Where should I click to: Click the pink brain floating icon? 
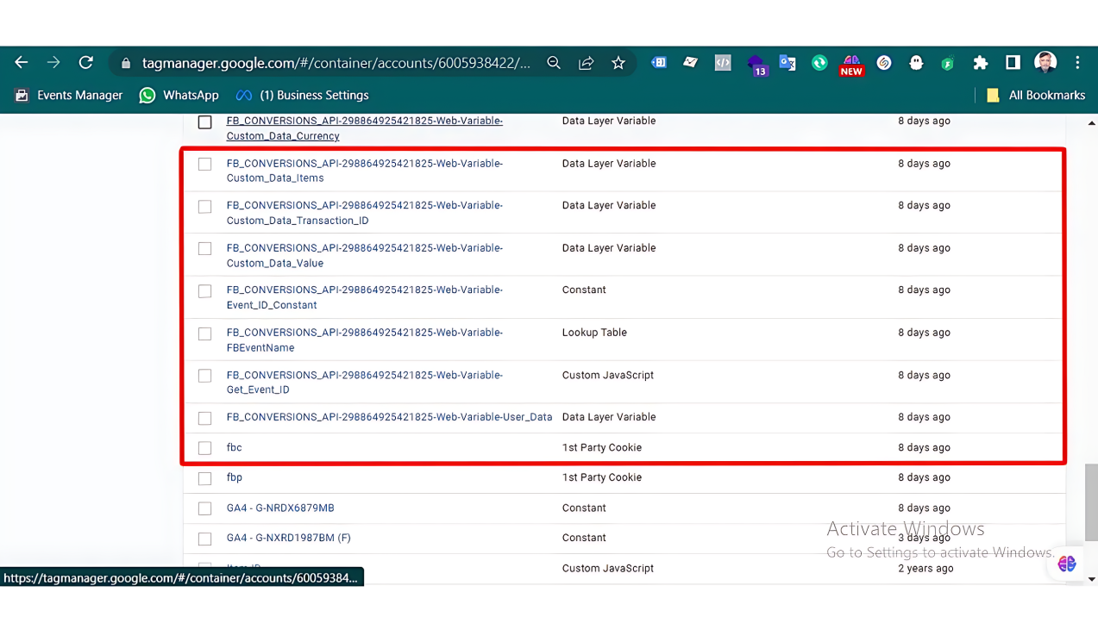pyautogui.click(x=1067, y=564)
